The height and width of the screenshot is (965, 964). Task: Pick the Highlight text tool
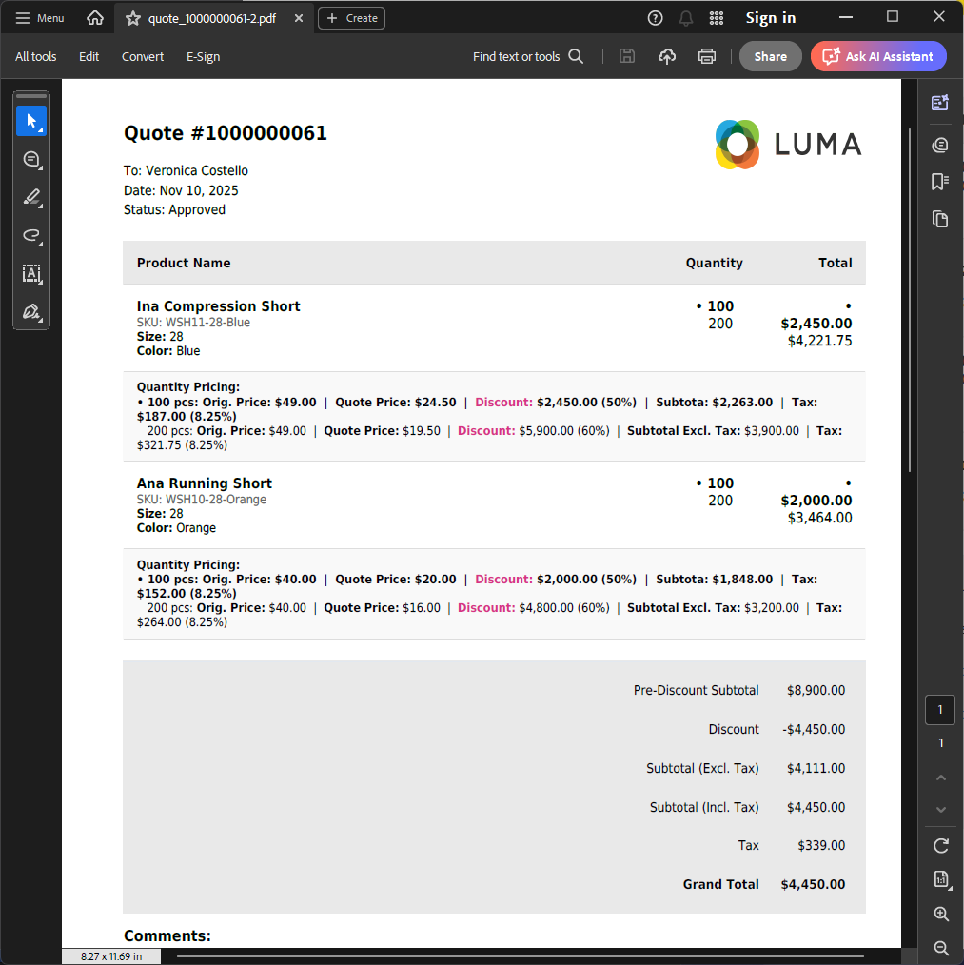click(31, 197)
